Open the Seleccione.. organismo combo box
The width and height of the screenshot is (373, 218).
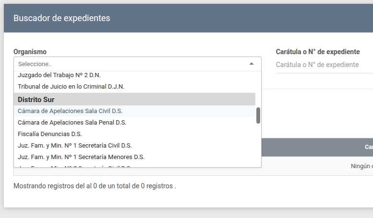[130, 64]
